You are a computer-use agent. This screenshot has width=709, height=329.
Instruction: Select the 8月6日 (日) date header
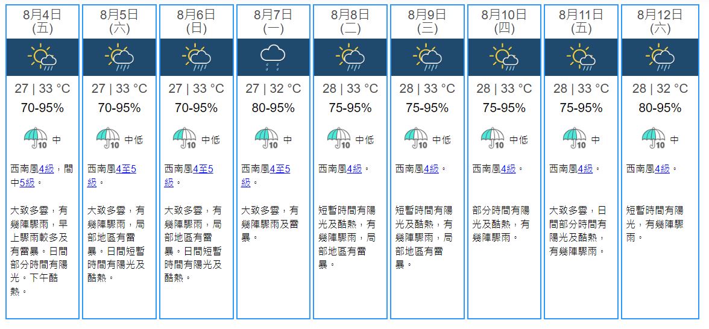pyautogui.click(x=196, y=21)
